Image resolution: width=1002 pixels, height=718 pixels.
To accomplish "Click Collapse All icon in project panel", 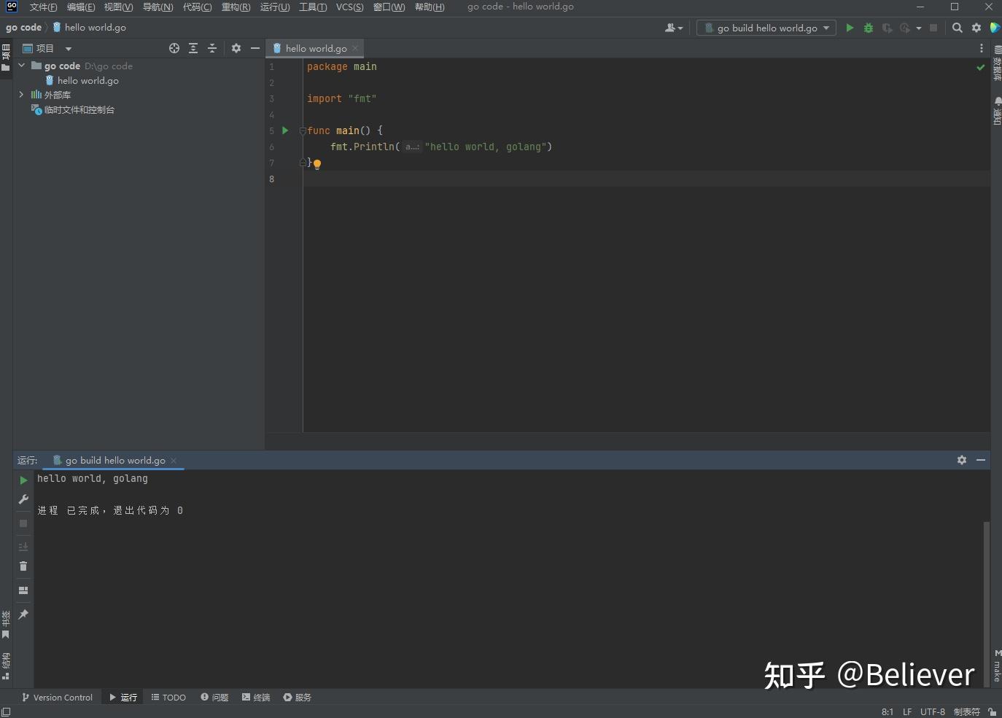I will pyautogui.click(x=212, y=48).
